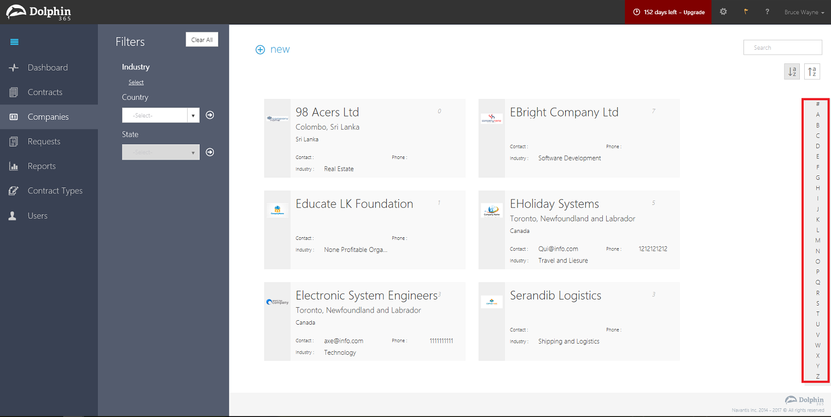Image resolution: width=831 pixels, height=417 pixels.
Task: Jump to letter A in index
Action: [x=818, y=115]
